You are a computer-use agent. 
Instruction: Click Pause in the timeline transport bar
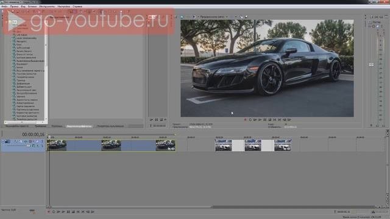click(68, 212)
